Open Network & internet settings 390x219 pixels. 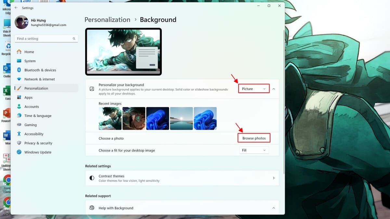click(39, 79)
